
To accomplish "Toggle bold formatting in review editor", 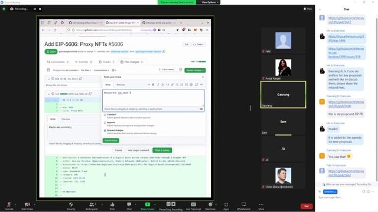I will [x=153, y=85].
